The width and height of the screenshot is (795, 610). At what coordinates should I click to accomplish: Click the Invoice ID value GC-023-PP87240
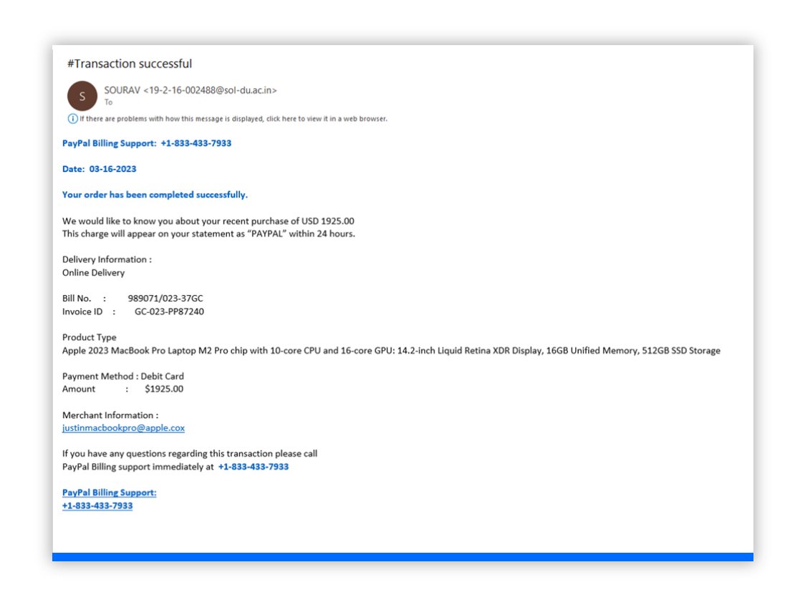click(x=170, y=311)
